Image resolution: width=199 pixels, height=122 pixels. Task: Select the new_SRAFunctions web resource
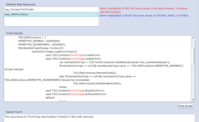[x=51, y=14]
